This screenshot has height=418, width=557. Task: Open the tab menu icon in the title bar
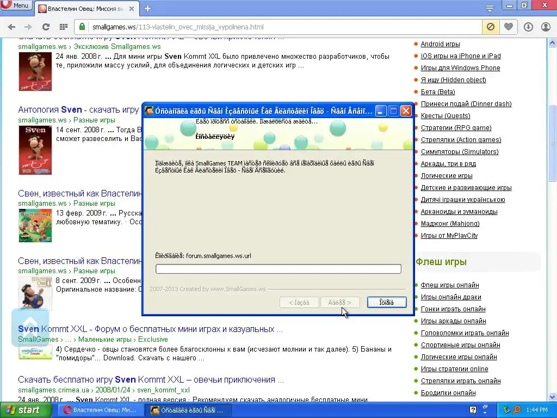coord(490,8)
